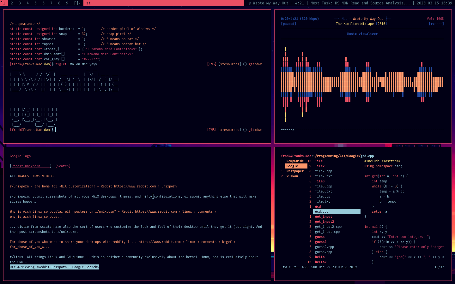This screenshot has width=455, height=284.
Task: Click the [Search] button in w3m
Action: click(x=63, y=166)
